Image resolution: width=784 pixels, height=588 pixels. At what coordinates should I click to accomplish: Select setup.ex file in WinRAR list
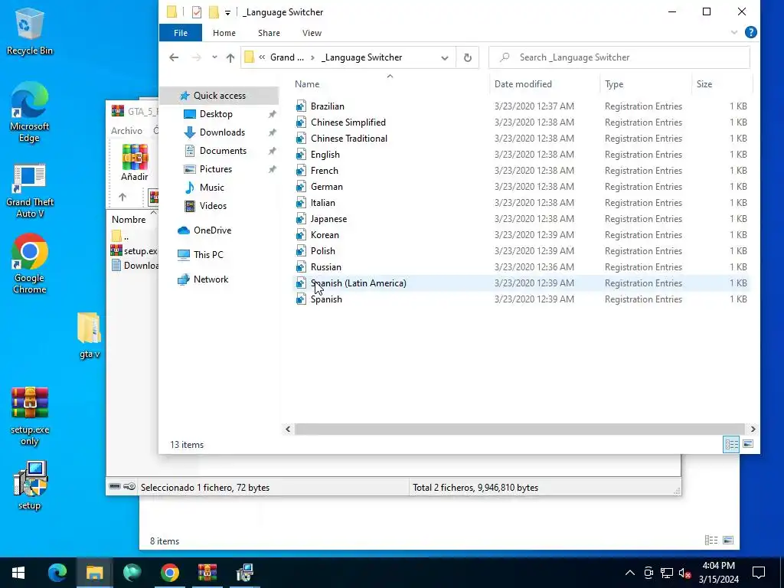coord(134,251)
